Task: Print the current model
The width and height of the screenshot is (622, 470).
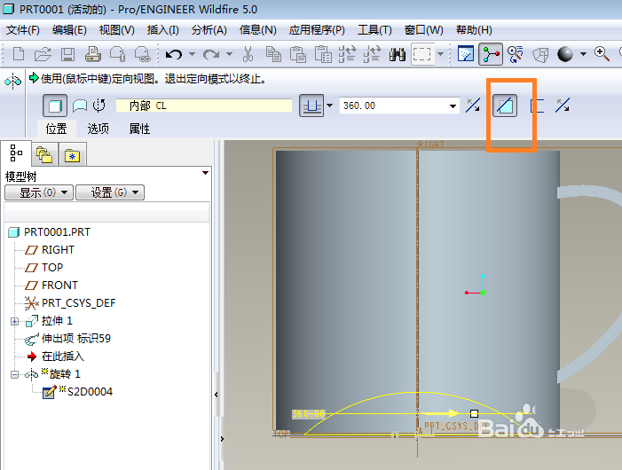Action: [x=92, y=54]
